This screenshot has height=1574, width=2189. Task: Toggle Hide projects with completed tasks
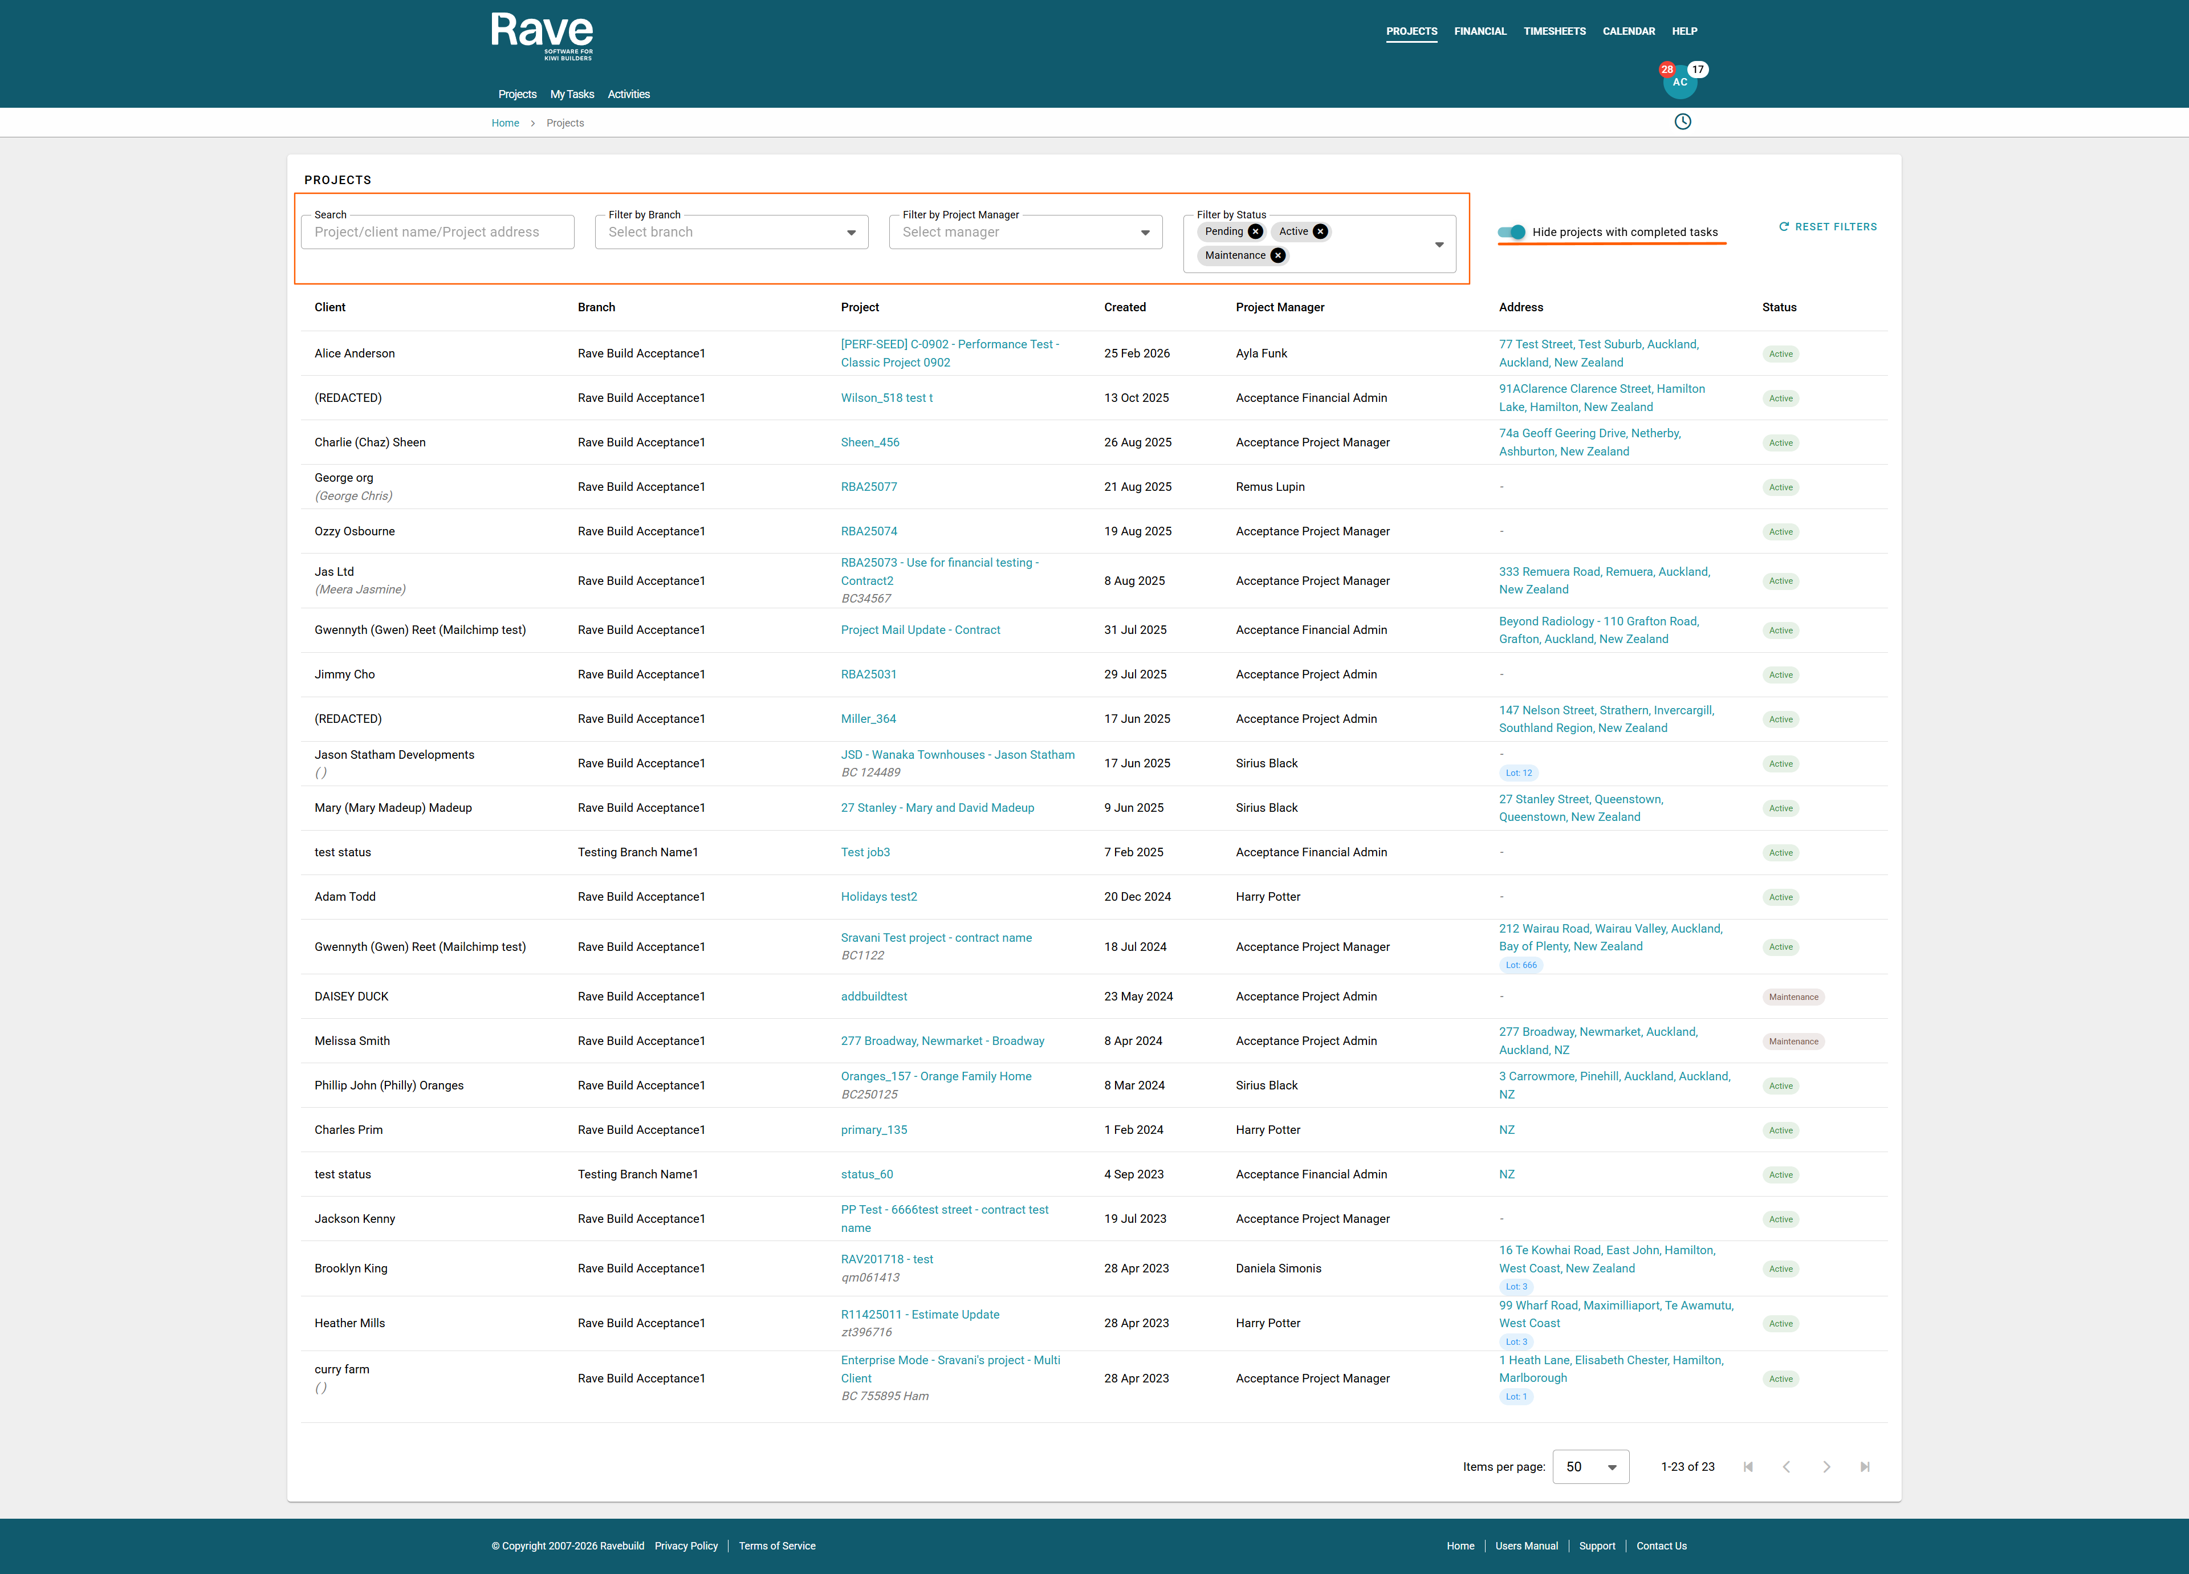click(1511, 231)
